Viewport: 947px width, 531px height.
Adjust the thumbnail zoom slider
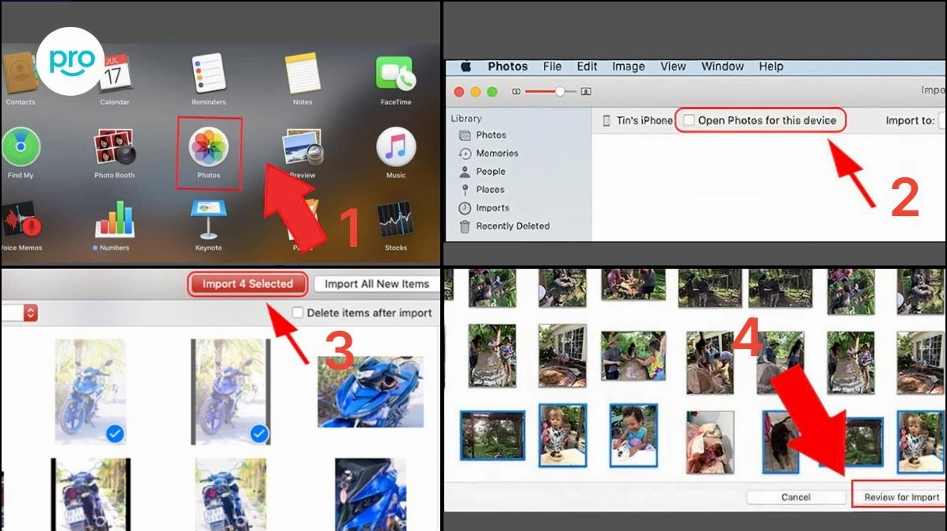[x=560, y=92]
